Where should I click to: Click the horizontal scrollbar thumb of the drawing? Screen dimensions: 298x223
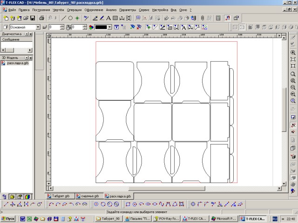pos(167,188)
